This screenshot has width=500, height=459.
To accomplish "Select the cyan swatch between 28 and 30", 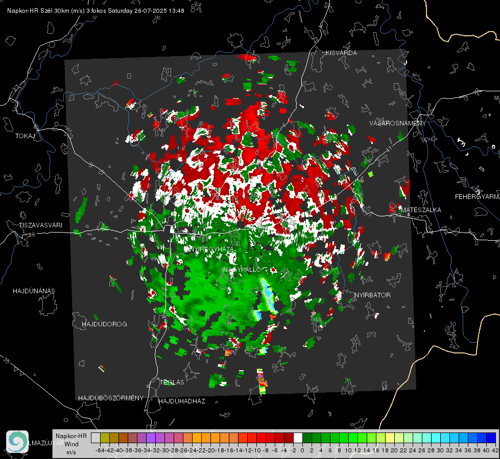I will coord(436,438).
